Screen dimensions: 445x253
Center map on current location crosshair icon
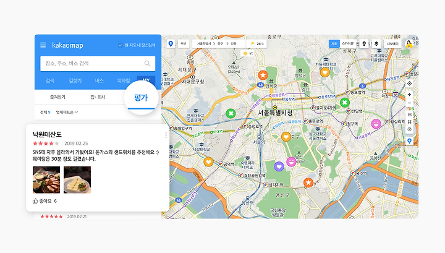point(409,84)
